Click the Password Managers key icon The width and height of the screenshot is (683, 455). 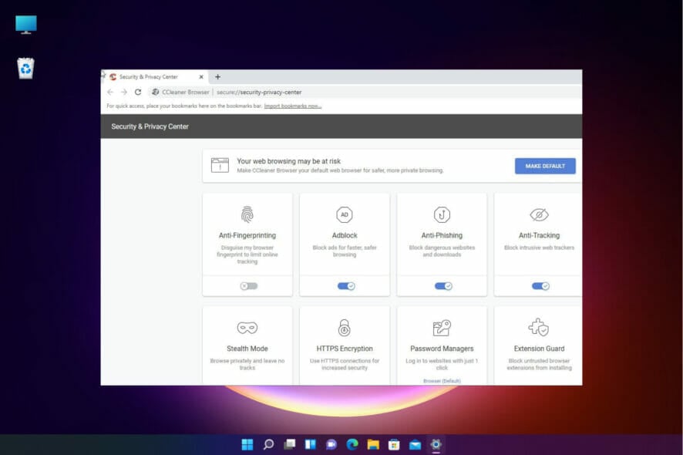(441, 327)
